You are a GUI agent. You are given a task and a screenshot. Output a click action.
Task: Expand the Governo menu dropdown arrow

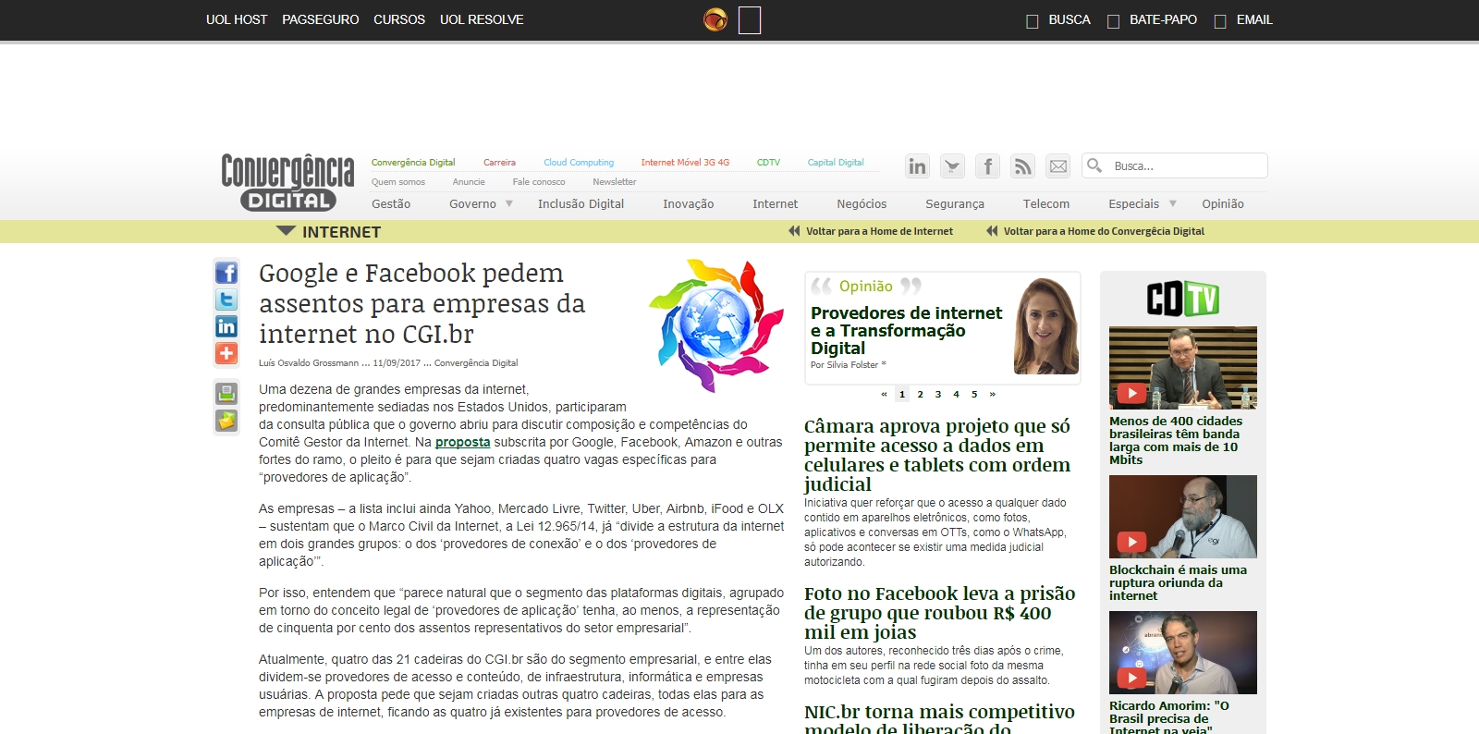508,203
